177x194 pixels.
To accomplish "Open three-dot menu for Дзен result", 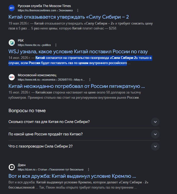I will point(88,169).
